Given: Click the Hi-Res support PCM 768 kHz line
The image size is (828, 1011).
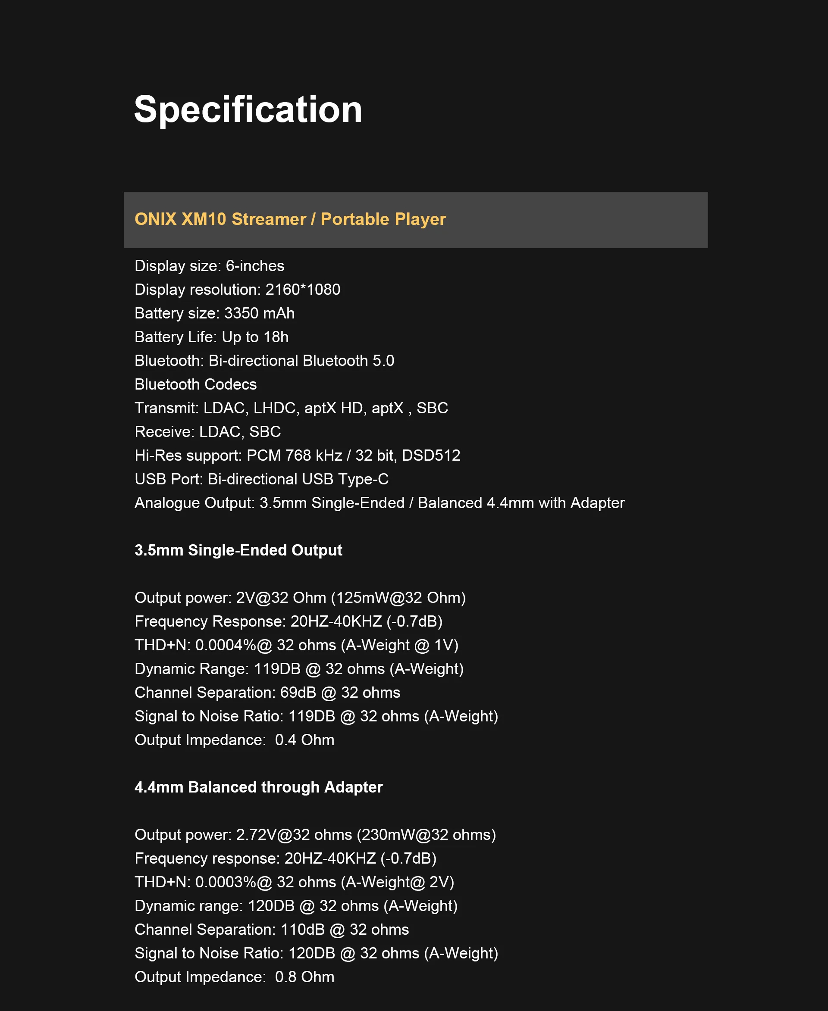Looking at the screenshot, I should pos(297,456).
